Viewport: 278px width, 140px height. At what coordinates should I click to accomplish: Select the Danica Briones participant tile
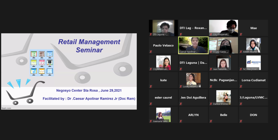[223, 97]
